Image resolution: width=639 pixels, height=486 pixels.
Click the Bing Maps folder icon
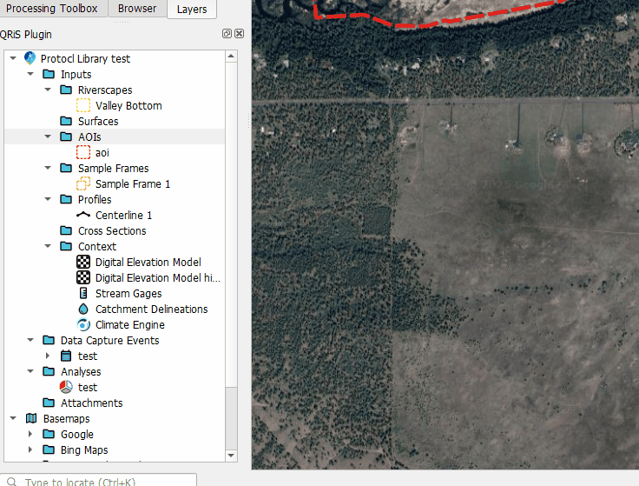click(x=49, y=449)
